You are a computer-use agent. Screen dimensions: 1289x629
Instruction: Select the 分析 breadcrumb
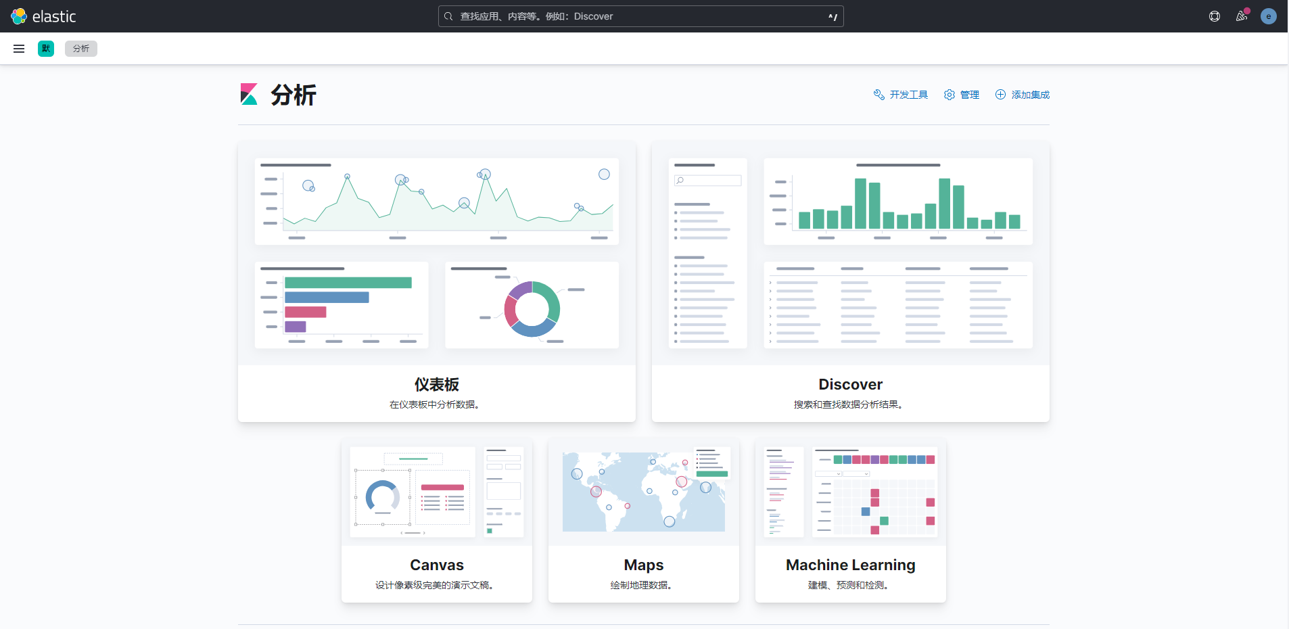pos(81,49)
